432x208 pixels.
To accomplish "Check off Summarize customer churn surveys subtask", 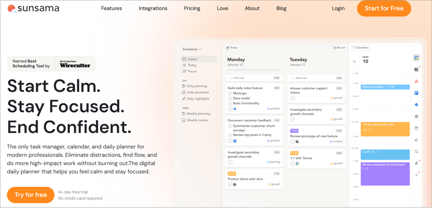I will 230,126.
